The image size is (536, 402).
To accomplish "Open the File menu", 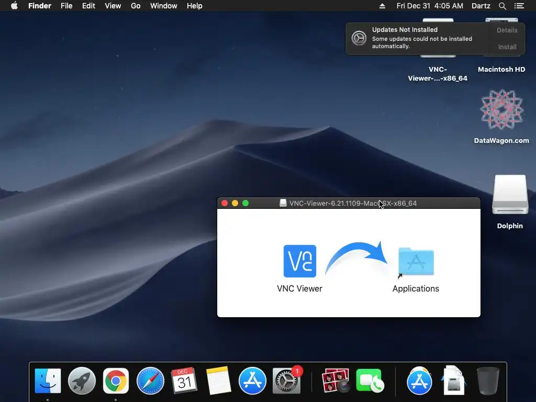I will tap(66, 6).
